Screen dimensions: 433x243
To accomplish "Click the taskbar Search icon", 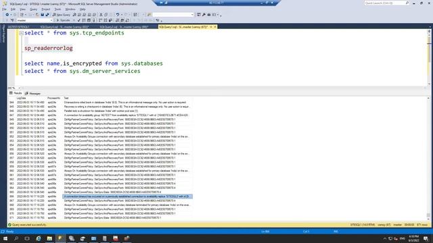I will coord(16,238).
